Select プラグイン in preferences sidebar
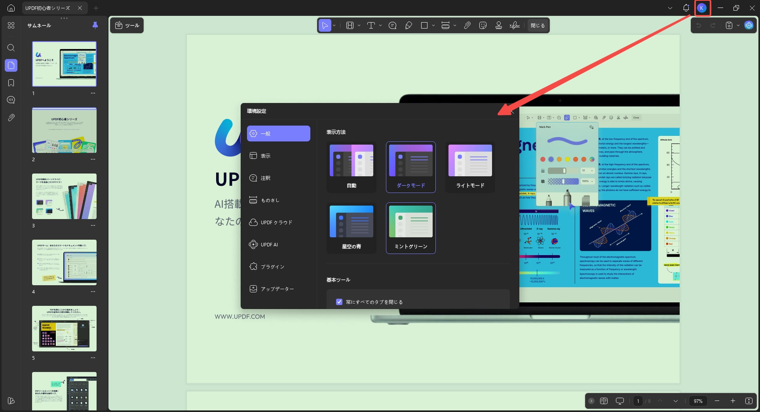This screenshot has width=760, height=412. pyautogui.click(x=279, y=267)
